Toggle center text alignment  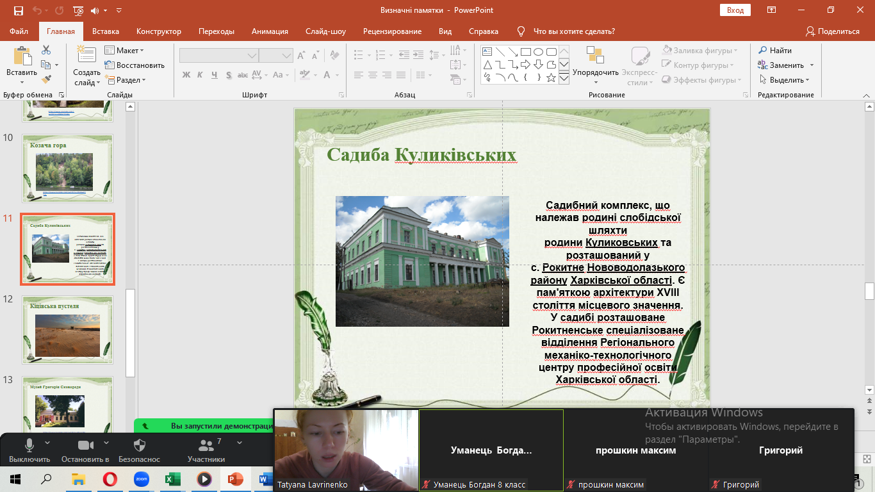[x=373, y=75]
